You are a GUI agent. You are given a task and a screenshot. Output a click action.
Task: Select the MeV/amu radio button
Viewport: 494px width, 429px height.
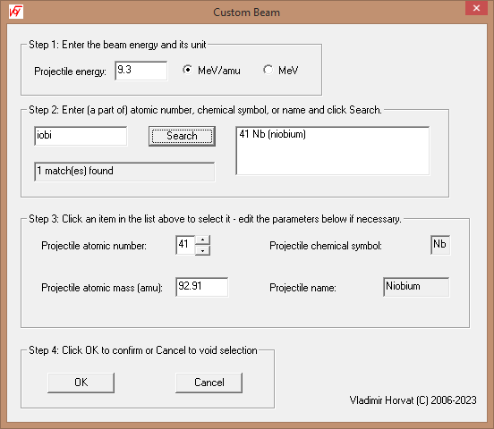tap(187, 70)
